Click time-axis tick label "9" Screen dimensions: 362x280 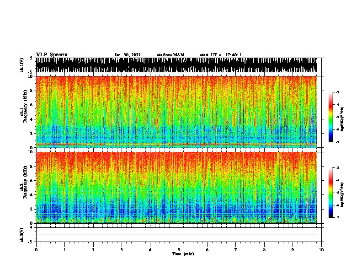[293, 249]
